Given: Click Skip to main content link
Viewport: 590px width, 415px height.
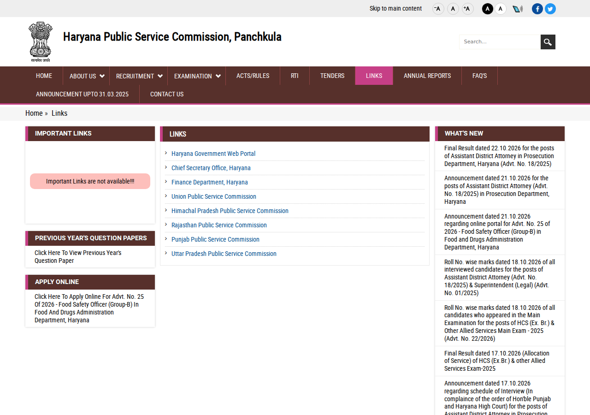Looking at the screenshot, I should 395,9.
